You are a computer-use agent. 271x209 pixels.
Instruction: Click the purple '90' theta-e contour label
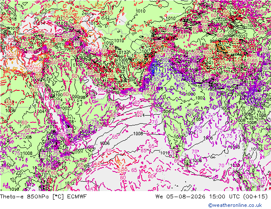[166, 65]
